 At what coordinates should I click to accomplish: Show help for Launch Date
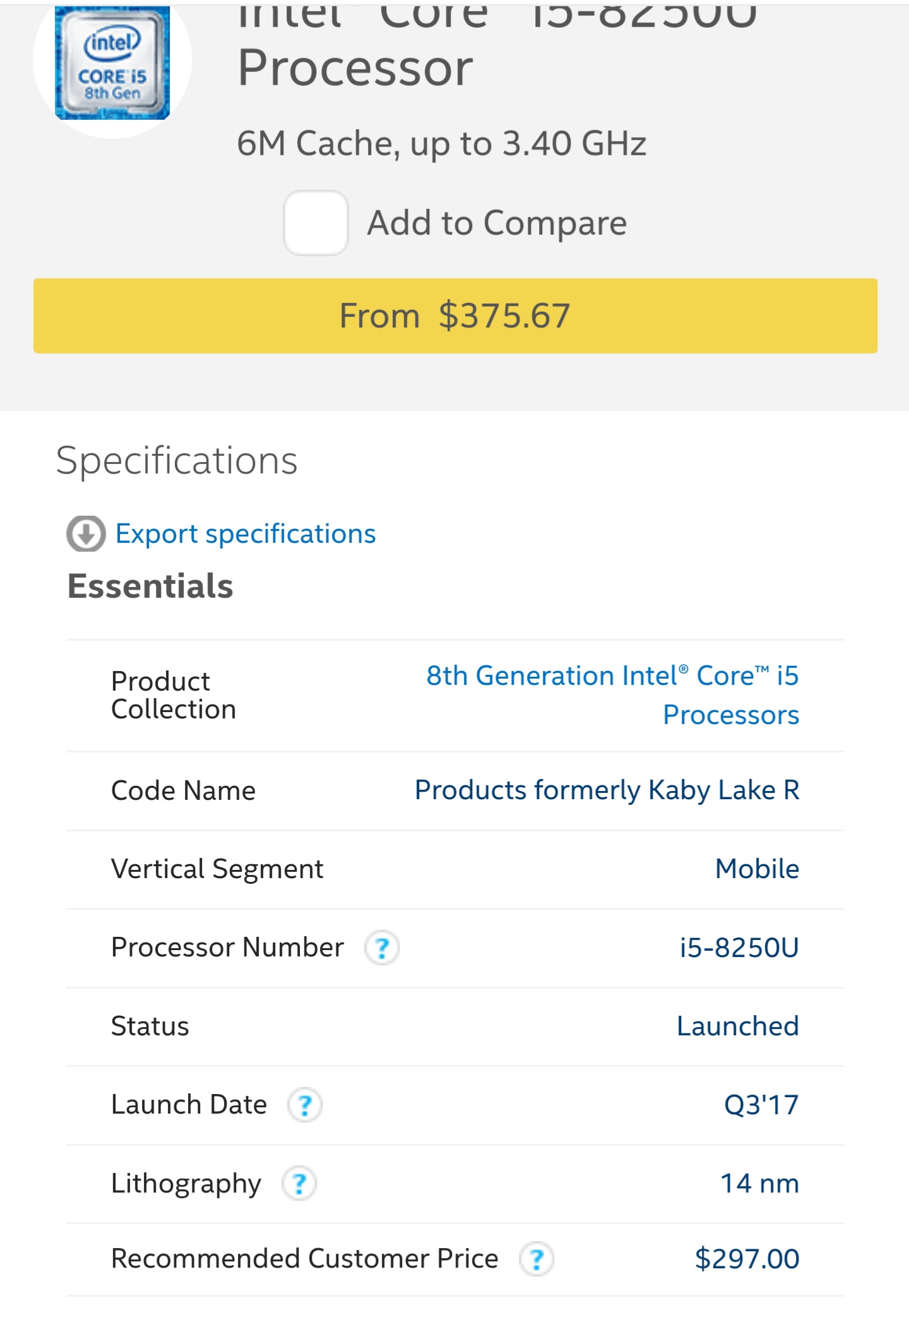305,1105
